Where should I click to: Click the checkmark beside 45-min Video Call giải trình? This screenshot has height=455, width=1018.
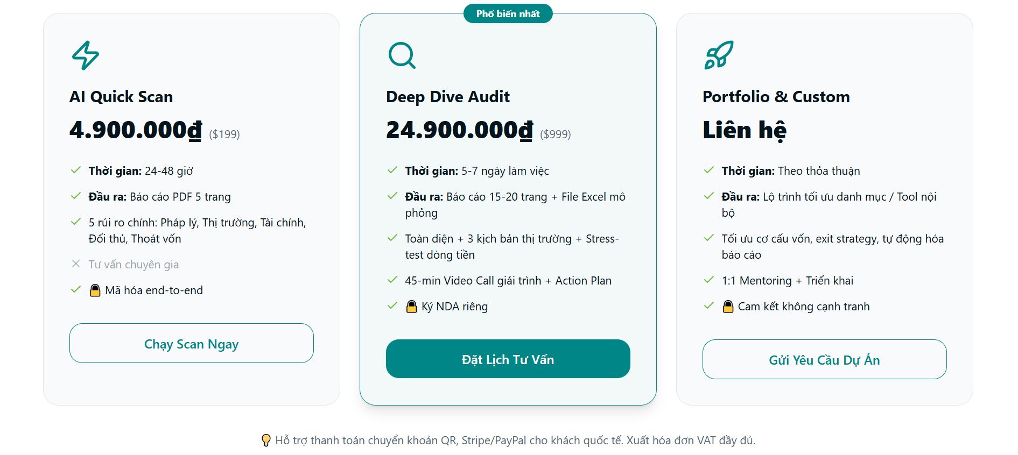coord(392,280)
